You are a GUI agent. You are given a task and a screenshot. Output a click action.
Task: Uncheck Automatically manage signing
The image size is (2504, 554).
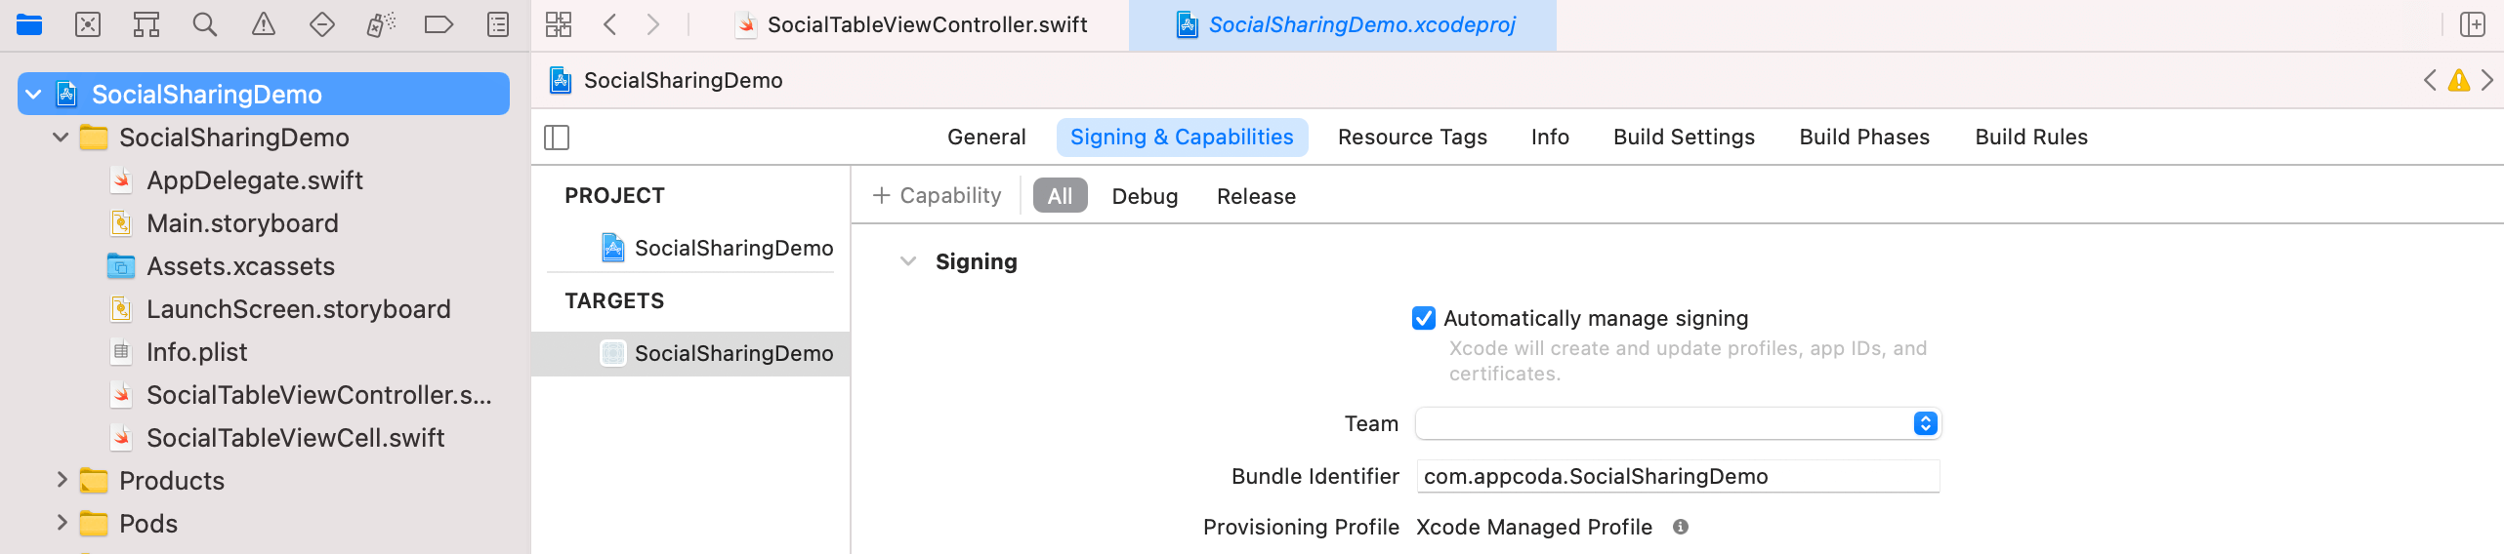pyautogui.click(x=1424, y=318)
